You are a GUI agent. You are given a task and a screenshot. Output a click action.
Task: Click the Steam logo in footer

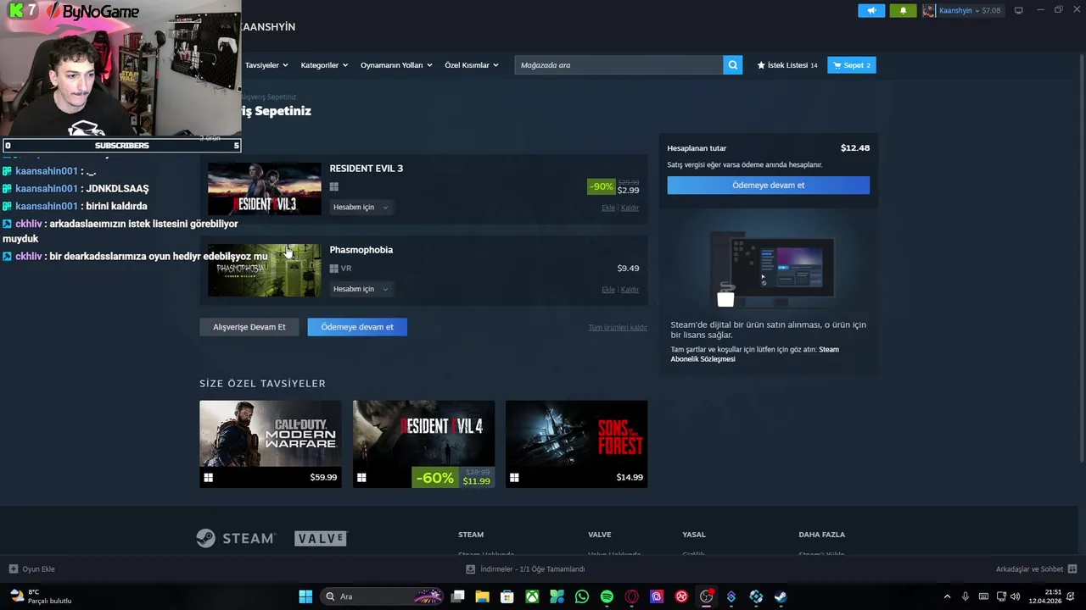coord(236,538)
